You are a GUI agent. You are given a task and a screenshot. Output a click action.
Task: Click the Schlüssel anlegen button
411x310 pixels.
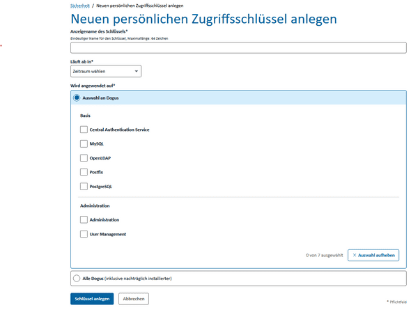92,299
